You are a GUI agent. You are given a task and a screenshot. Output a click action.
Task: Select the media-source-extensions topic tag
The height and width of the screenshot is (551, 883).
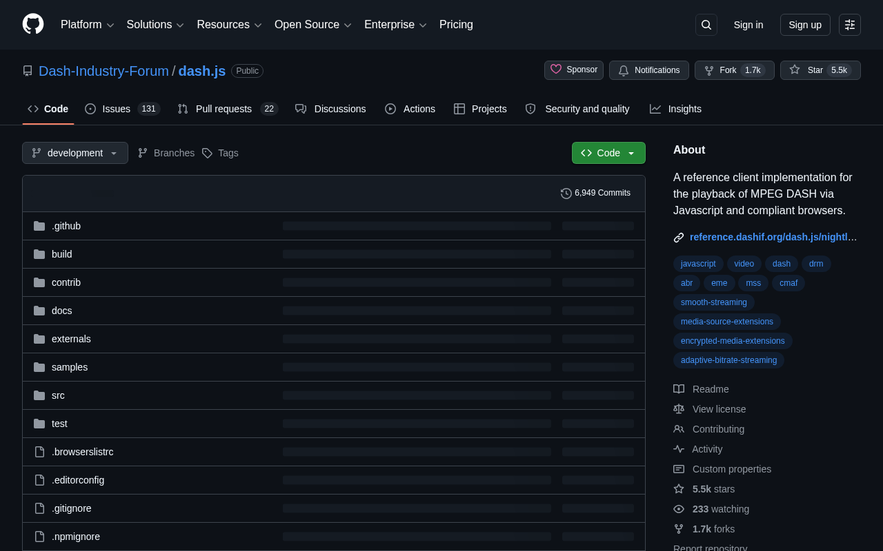coord(727,322)
